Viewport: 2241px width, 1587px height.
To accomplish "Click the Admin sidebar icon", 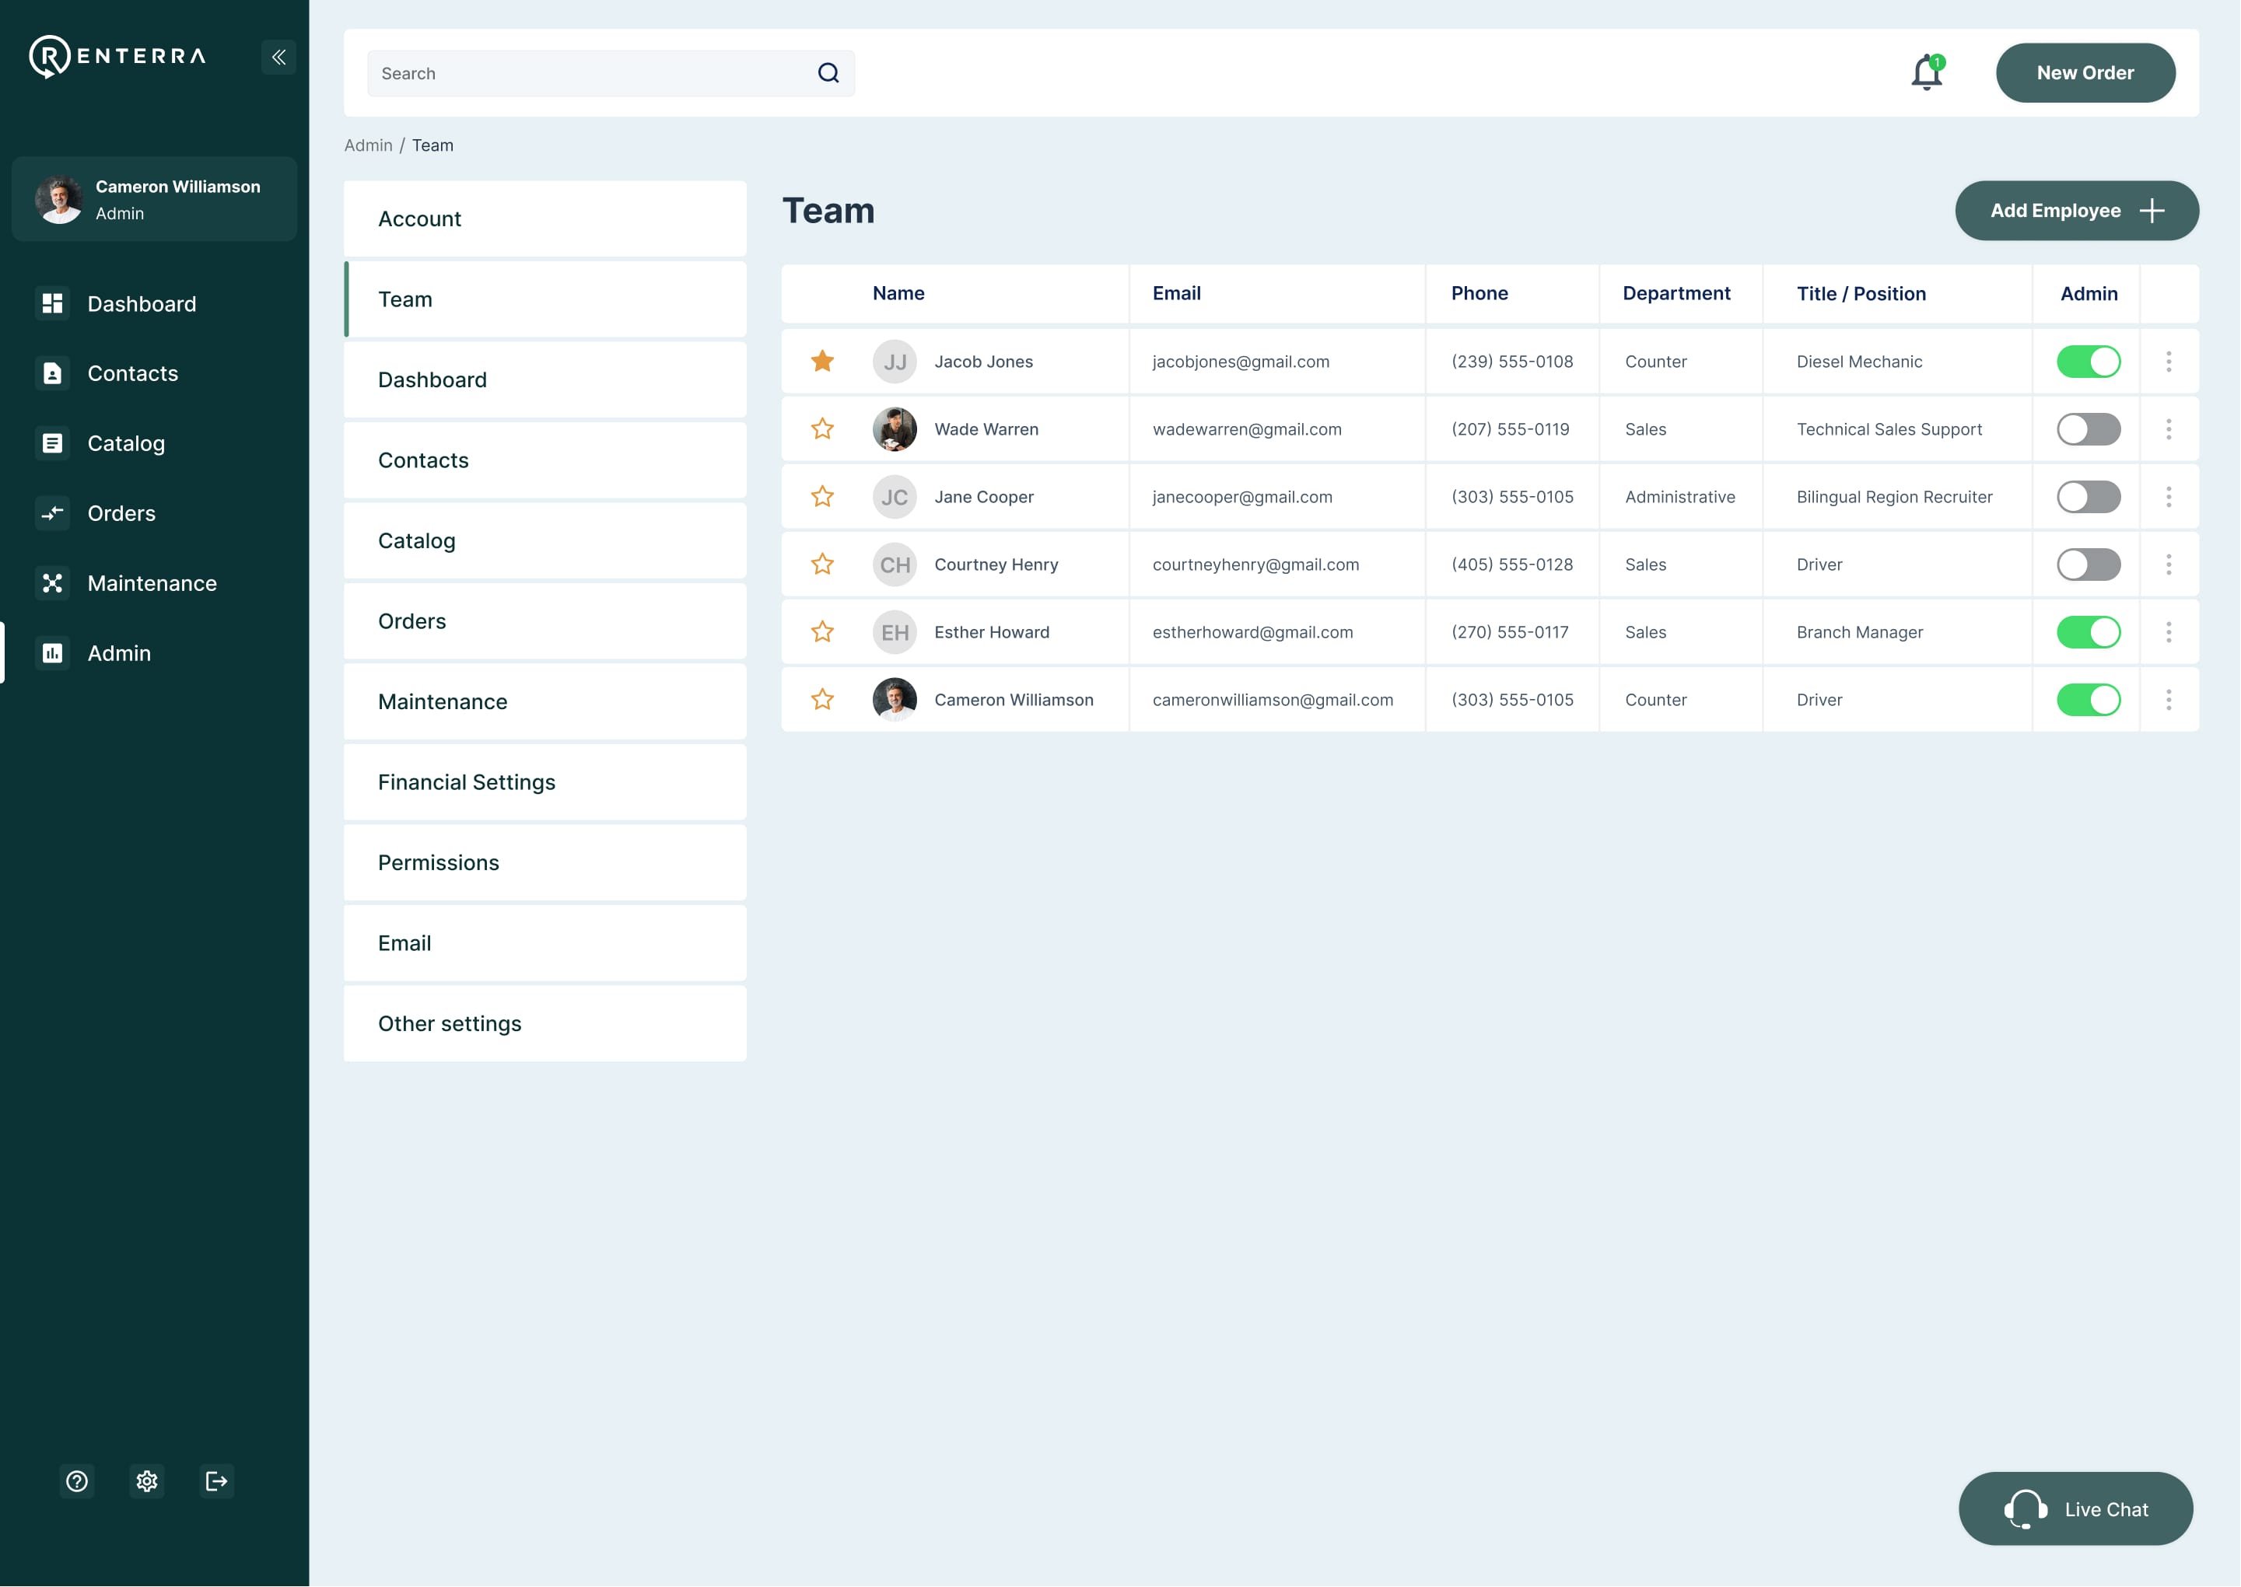I will (x=53, y=653).
